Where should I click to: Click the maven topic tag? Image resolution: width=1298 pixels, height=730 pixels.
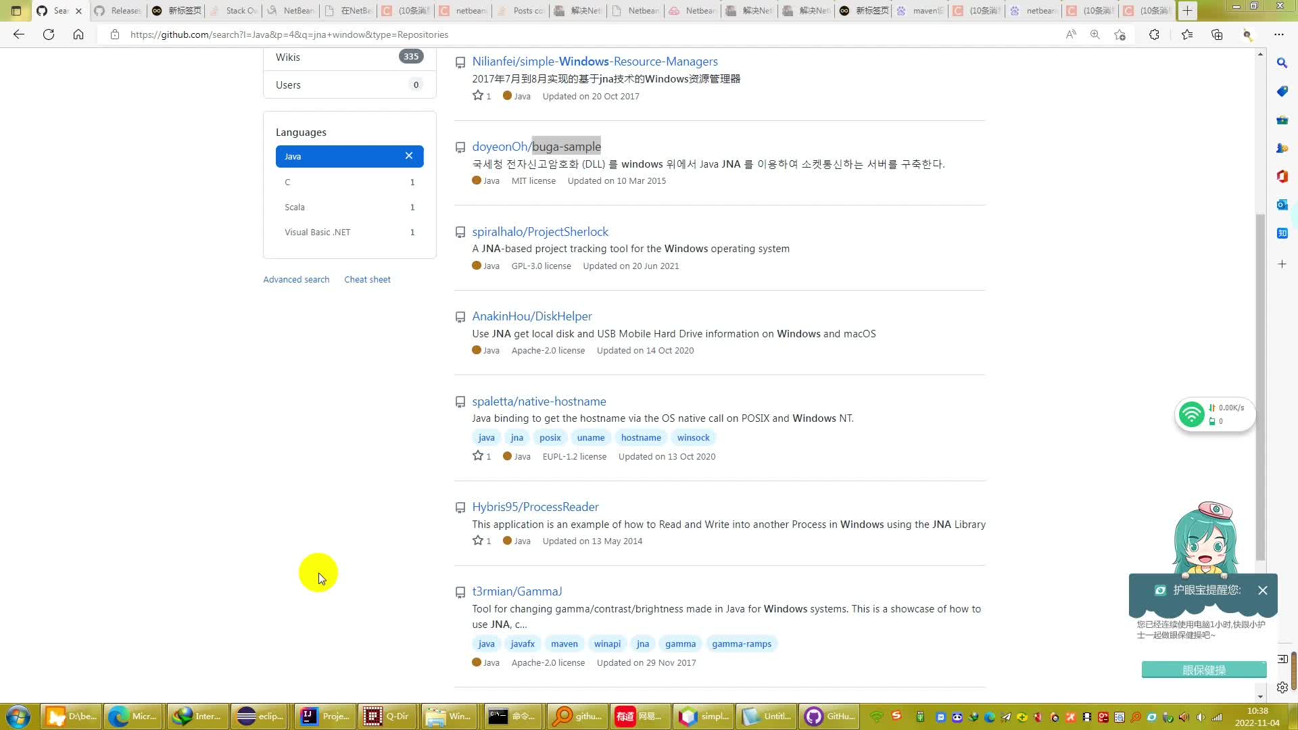(564, 643)
